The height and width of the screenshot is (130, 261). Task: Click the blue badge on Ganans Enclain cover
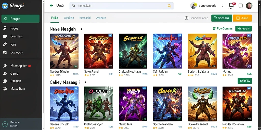point(76,88)
